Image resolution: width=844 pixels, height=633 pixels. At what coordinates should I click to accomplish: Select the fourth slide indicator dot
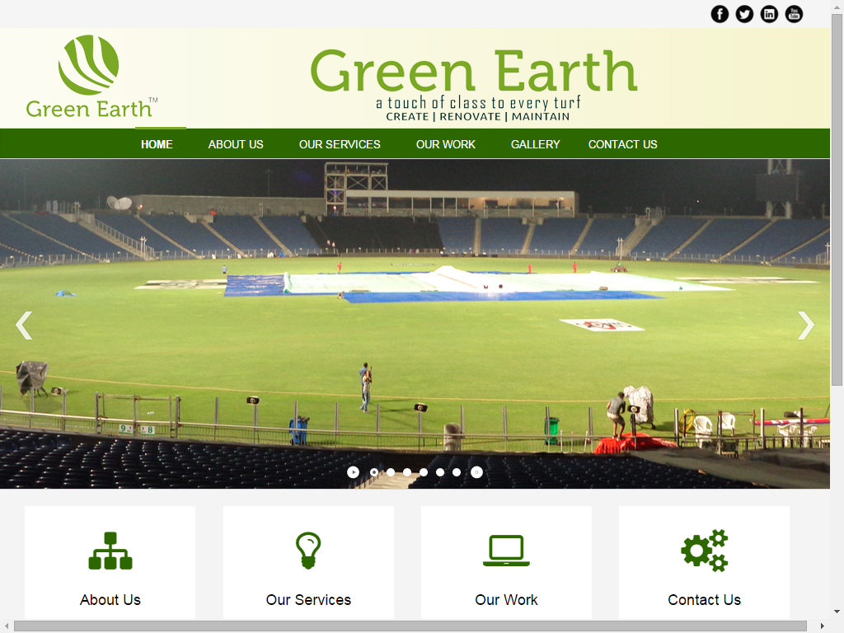pos(424,472)
